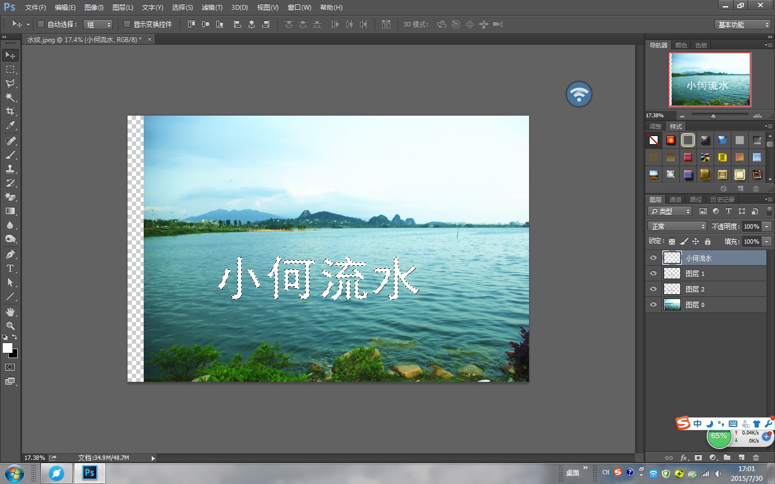Hide the 图层 1 layer
Image resolution: width=775 pixels, height=484 pixels.
point(653,274)
